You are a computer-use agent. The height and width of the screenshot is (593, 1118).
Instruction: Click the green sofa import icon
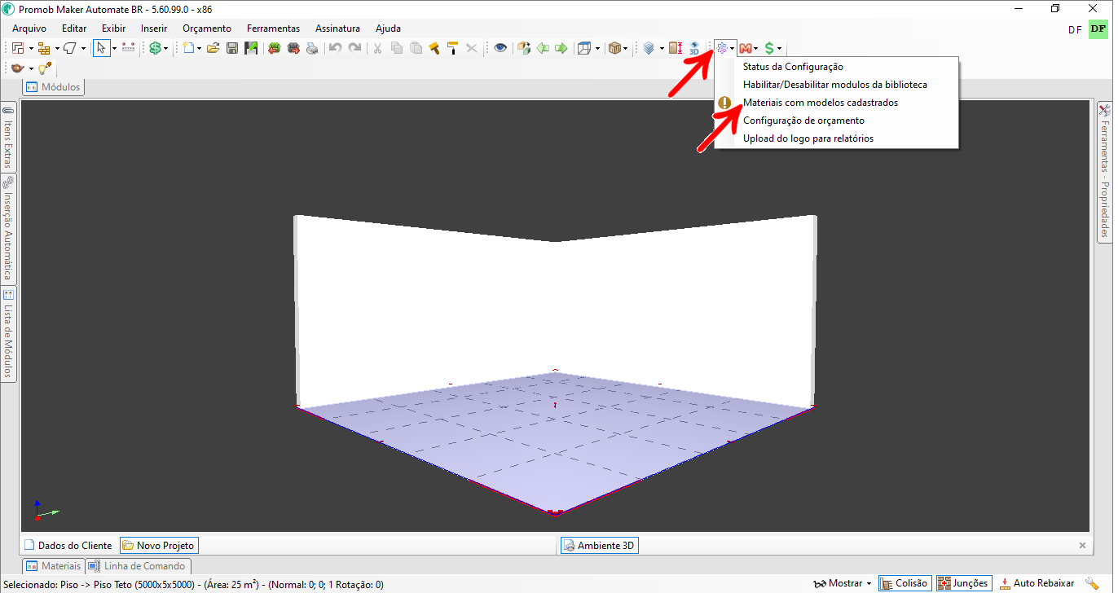point(275,48)
